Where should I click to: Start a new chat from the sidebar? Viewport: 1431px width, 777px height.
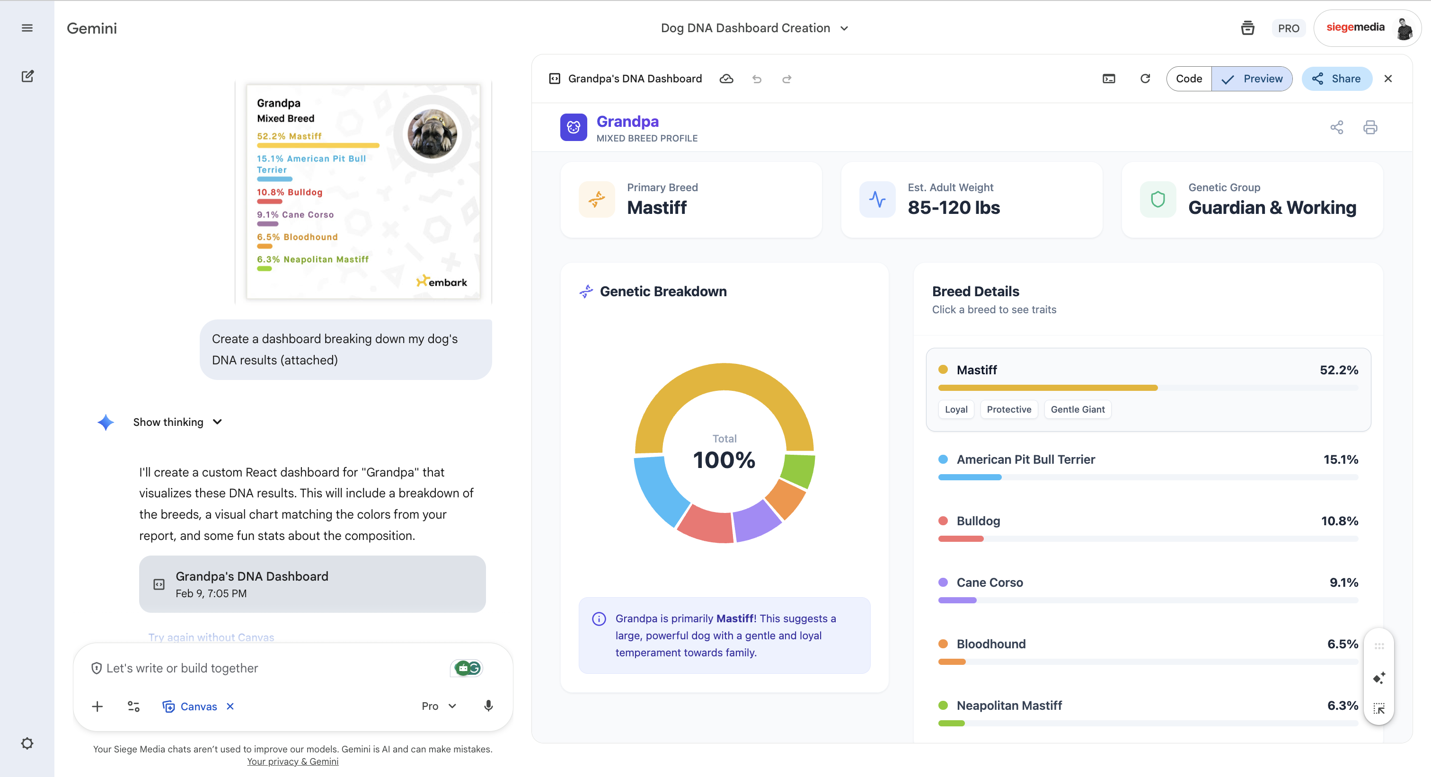27,76
